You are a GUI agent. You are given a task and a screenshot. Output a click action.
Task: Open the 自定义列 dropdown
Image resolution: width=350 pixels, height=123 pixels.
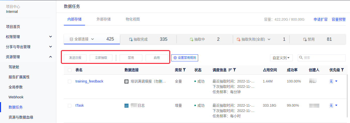pyautogui.click(x=281, y=58)
